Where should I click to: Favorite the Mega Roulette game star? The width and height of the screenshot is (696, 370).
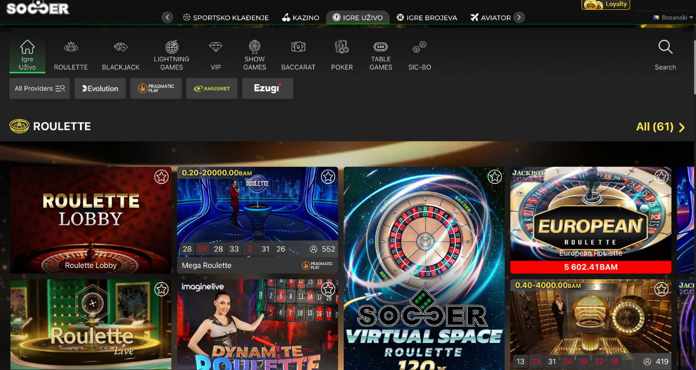(328, 177)
